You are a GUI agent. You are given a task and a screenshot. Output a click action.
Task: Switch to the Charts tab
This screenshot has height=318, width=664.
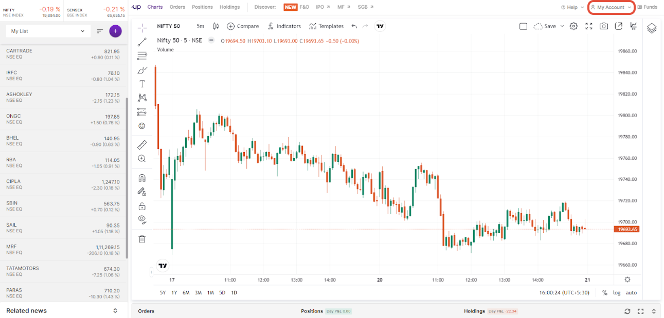pos(155,7)
